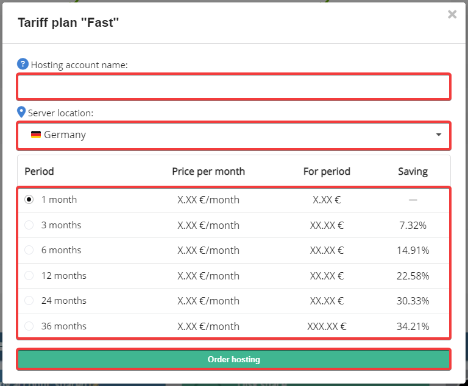Screen dimensions: 468x386
Task: Click the 36 months row label
Action: coord(64,326)
